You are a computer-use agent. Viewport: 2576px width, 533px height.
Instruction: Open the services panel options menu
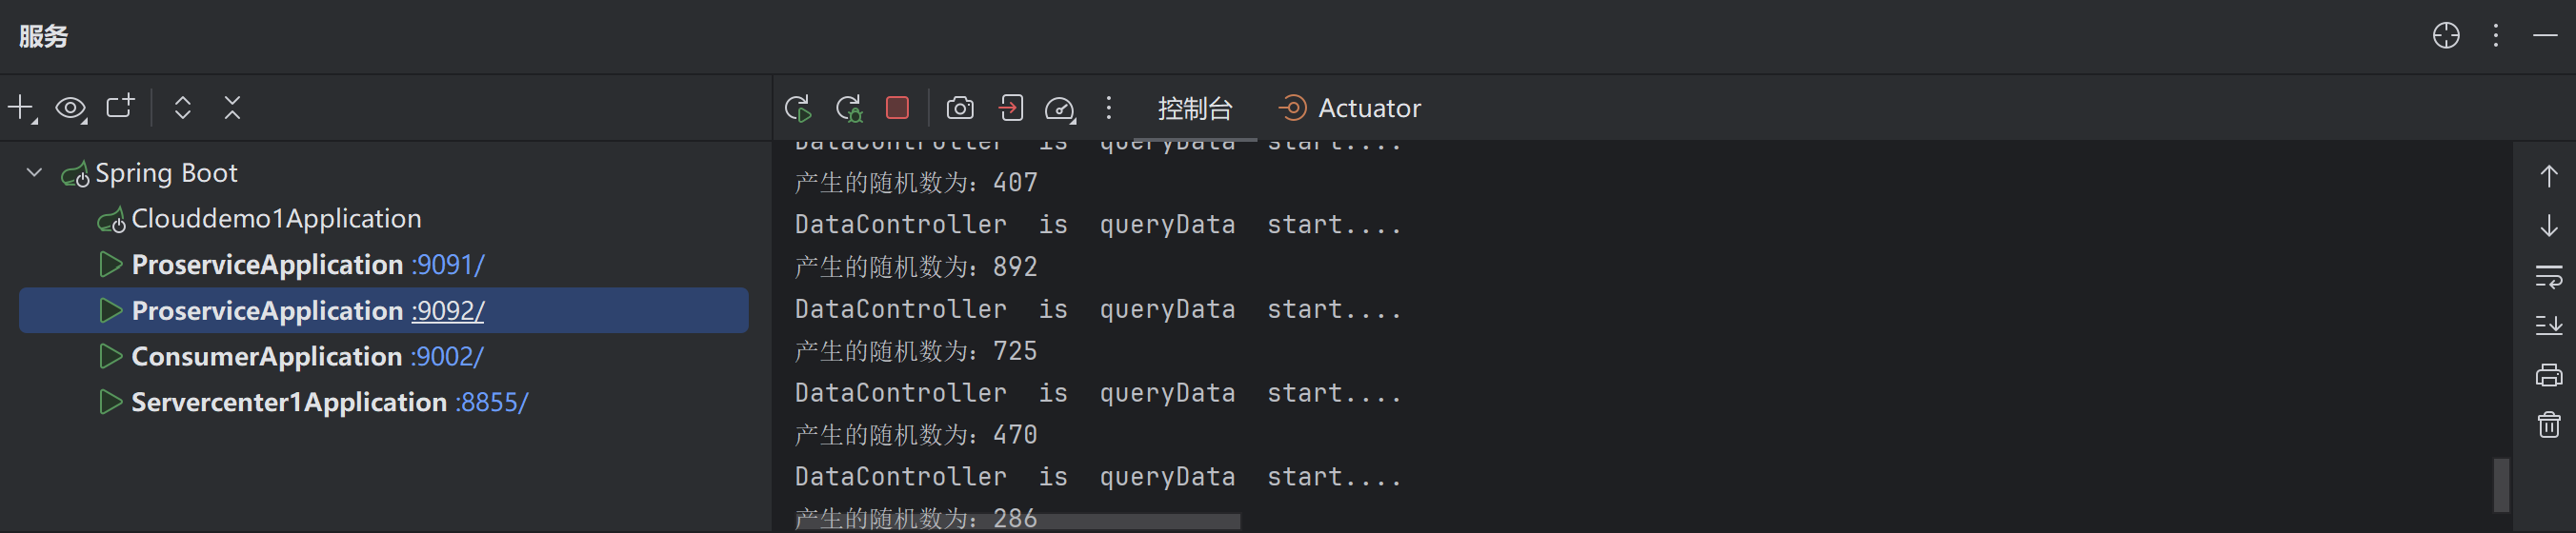tap(2496, 36)
